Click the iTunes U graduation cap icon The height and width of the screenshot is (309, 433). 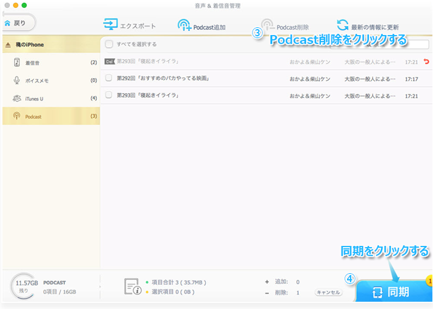17,98
